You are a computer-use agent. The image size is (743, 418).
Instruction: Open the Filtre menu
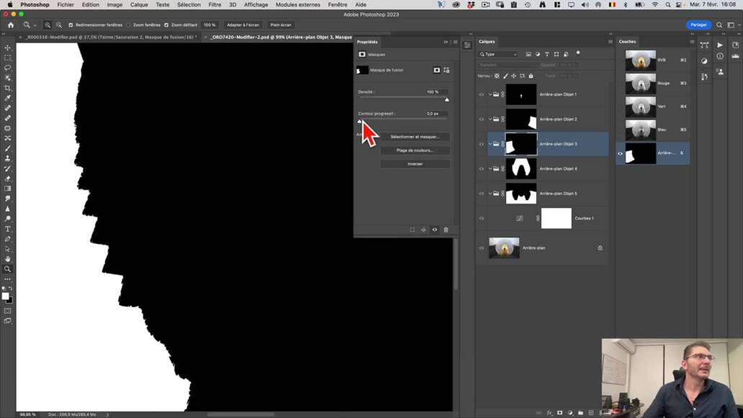[x=214, y=4]
